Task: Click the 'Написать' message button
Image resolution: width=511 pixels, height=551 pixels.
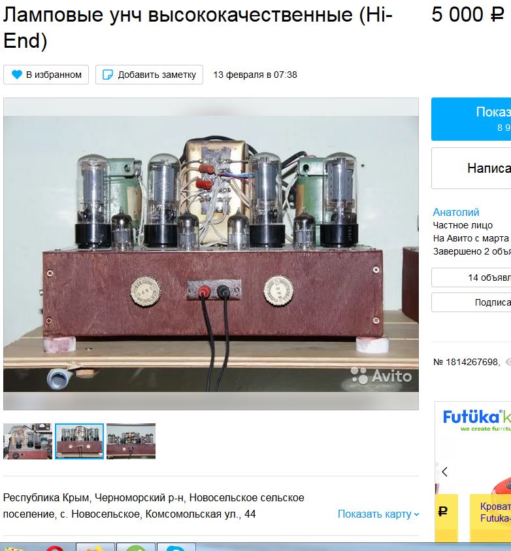Action: coord(471,168)
